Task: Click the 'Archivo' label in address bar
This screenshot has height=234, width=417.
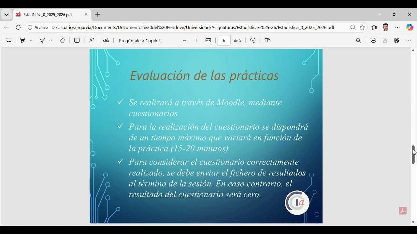Action: pos(41,27)
